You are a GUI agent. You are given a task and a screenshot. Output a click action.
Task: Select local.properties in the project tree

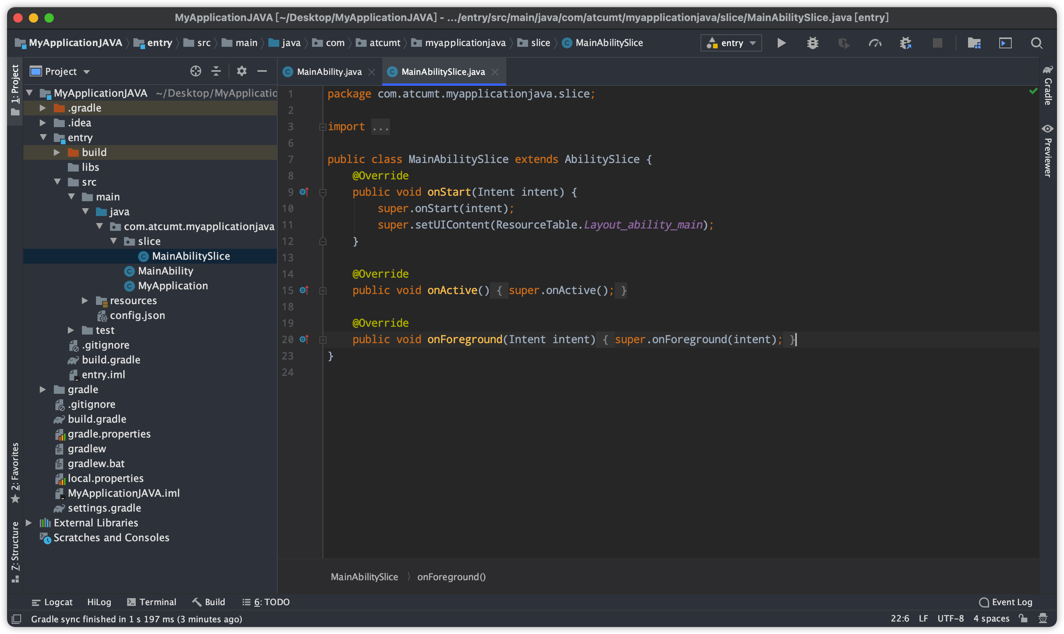coord(106,478)
